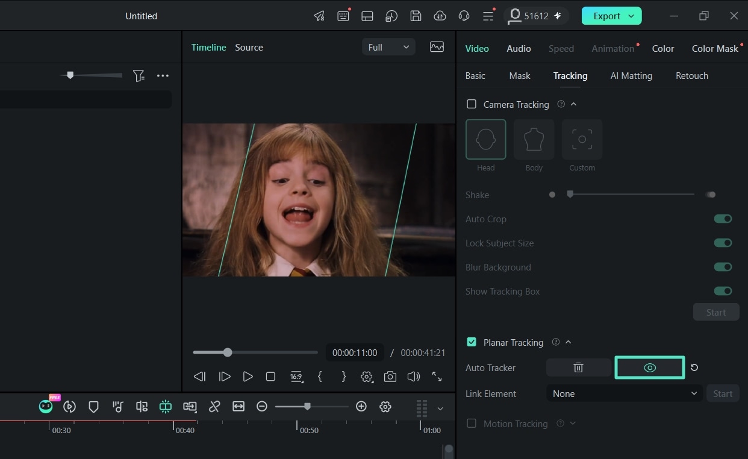Open the support headset icon
Screen dimensions: 748x459
point(464,16)
